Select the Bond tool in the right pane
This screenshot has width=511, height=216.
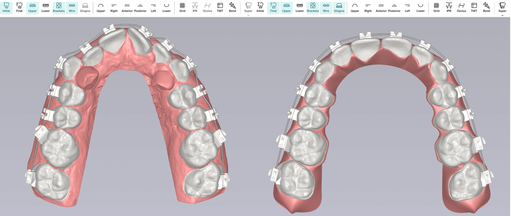(486, 7)
